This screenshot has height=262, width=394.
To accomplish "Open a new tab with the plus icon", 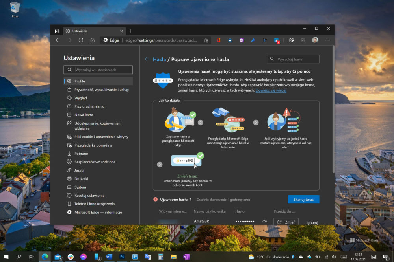I will (130, 31).
